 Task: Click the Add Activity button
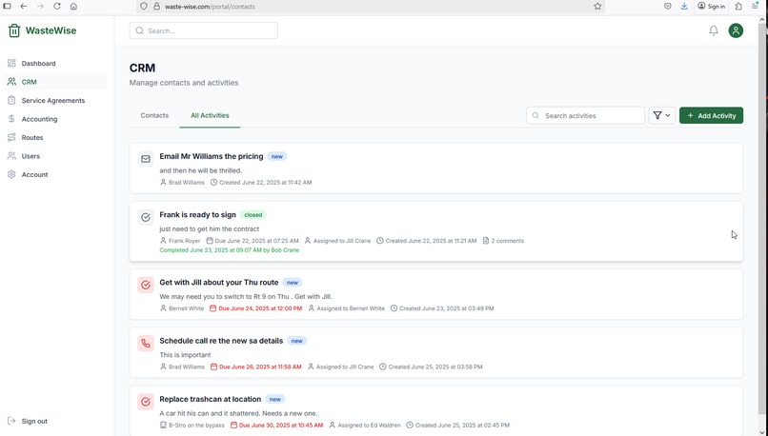pyautogui.click(x=711, y=115)
